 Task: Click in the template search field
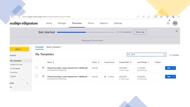[x=146, y=54]
